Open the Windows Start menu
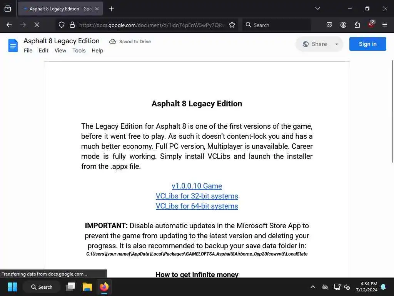The height and width of the screenshot is (296, 394). [x=12, y=287]
